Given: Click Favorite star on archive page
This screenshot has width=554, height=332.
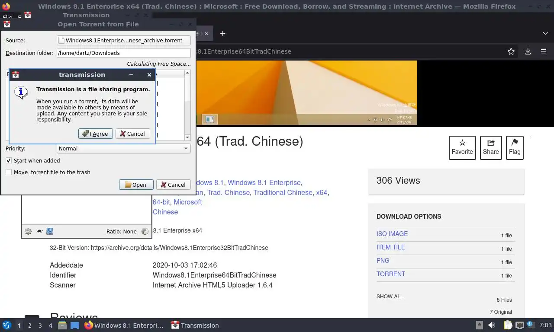Looking at the screenshot, I should [x=462, y=147].
